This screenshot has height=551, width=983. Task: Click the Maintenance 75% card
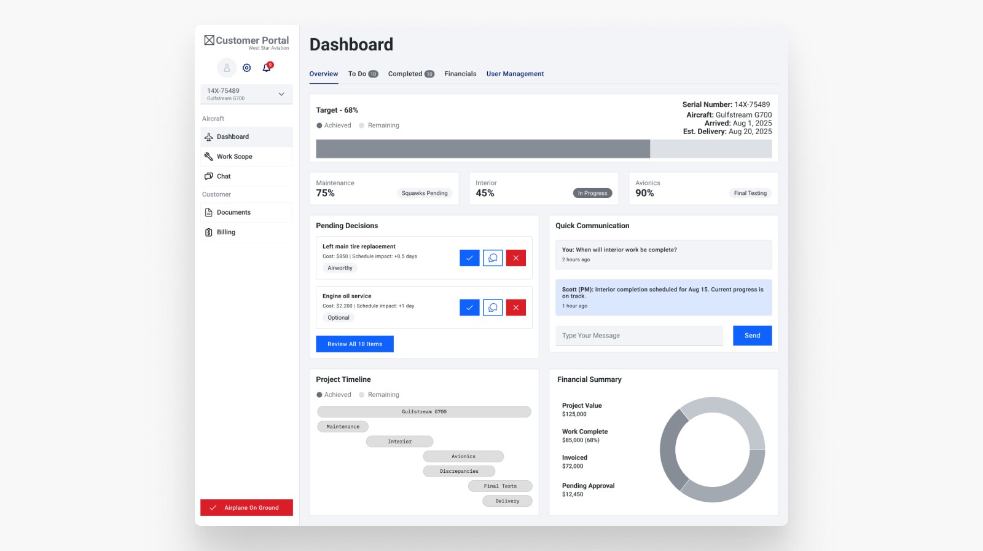point(384,188)
